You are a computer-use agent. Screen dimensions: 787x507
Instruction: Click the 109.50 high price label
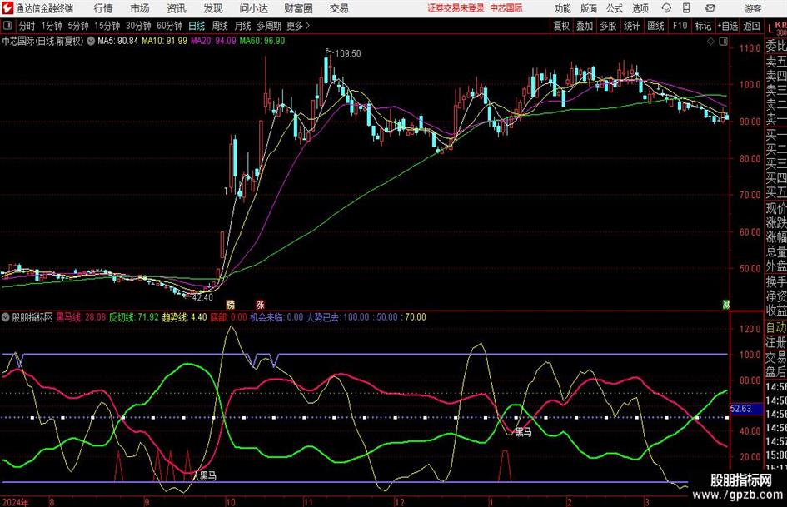(x=348, y=53)
